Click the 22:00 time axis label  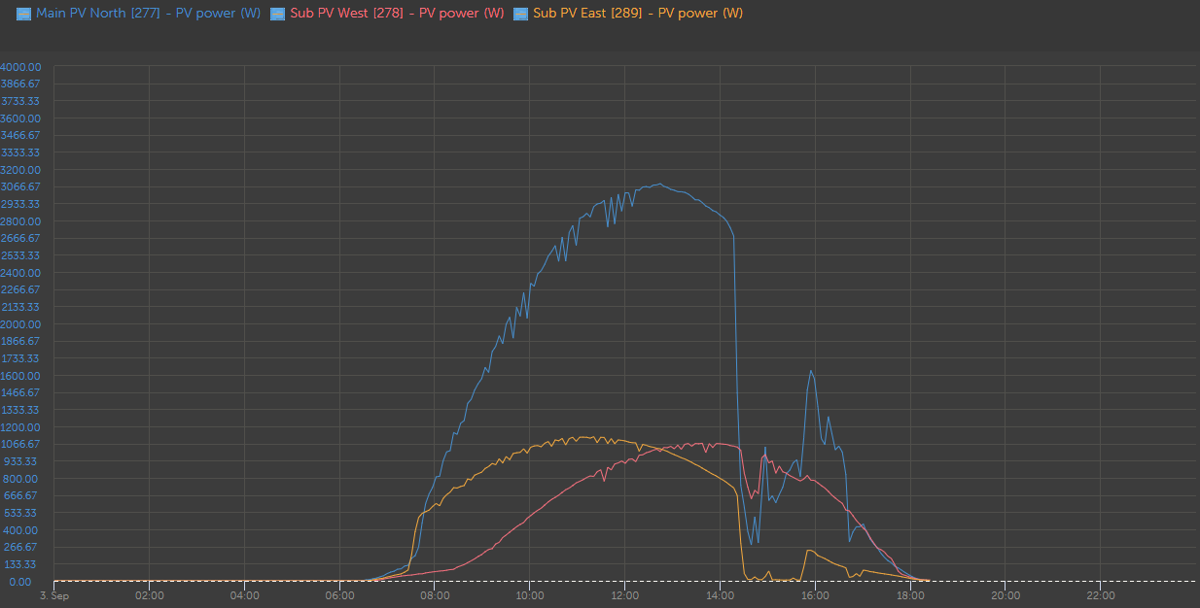[x=1100, y=595]
